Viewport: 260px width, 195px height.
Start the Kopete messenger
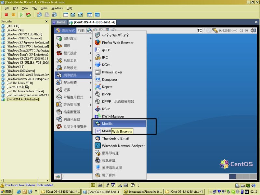click(119, 87)
